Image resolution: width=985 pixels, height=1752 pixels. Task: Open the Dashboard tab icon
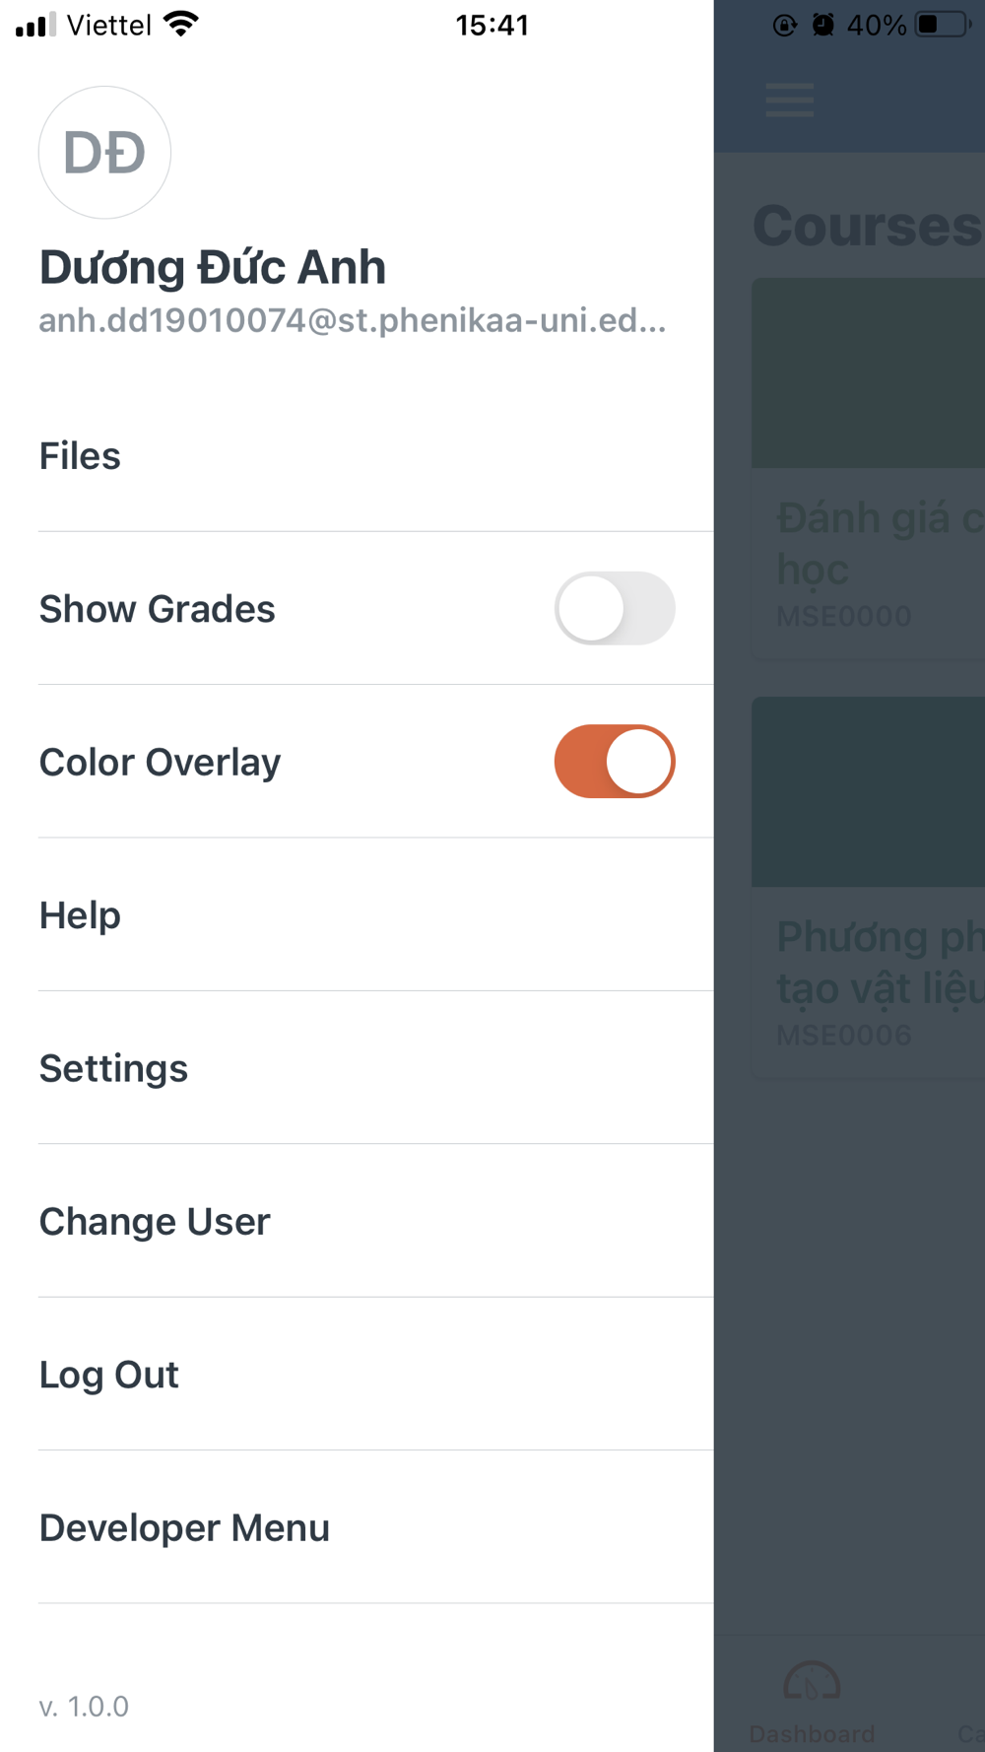812,1683
